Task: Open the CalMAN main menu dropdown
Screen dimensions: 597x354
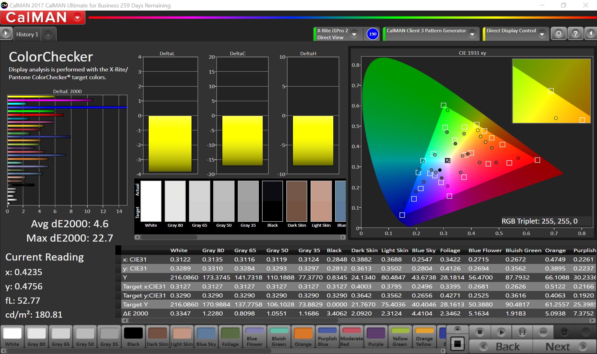Action: [77, 18]
